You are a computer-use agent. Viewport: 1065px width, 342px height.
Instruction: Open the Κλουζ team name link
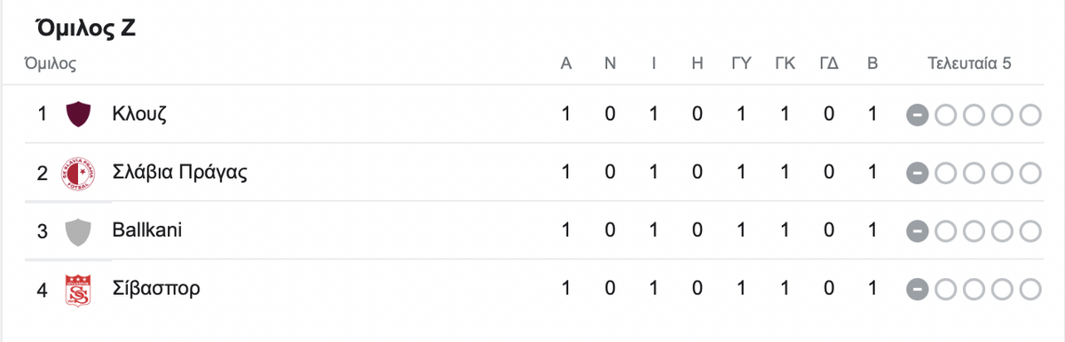139,114
